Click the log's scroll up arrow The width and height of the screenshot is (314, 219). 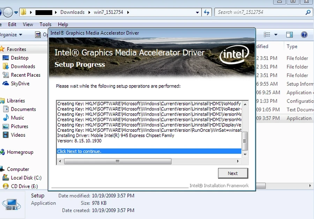pyautogui.click(x=245, y=104)
